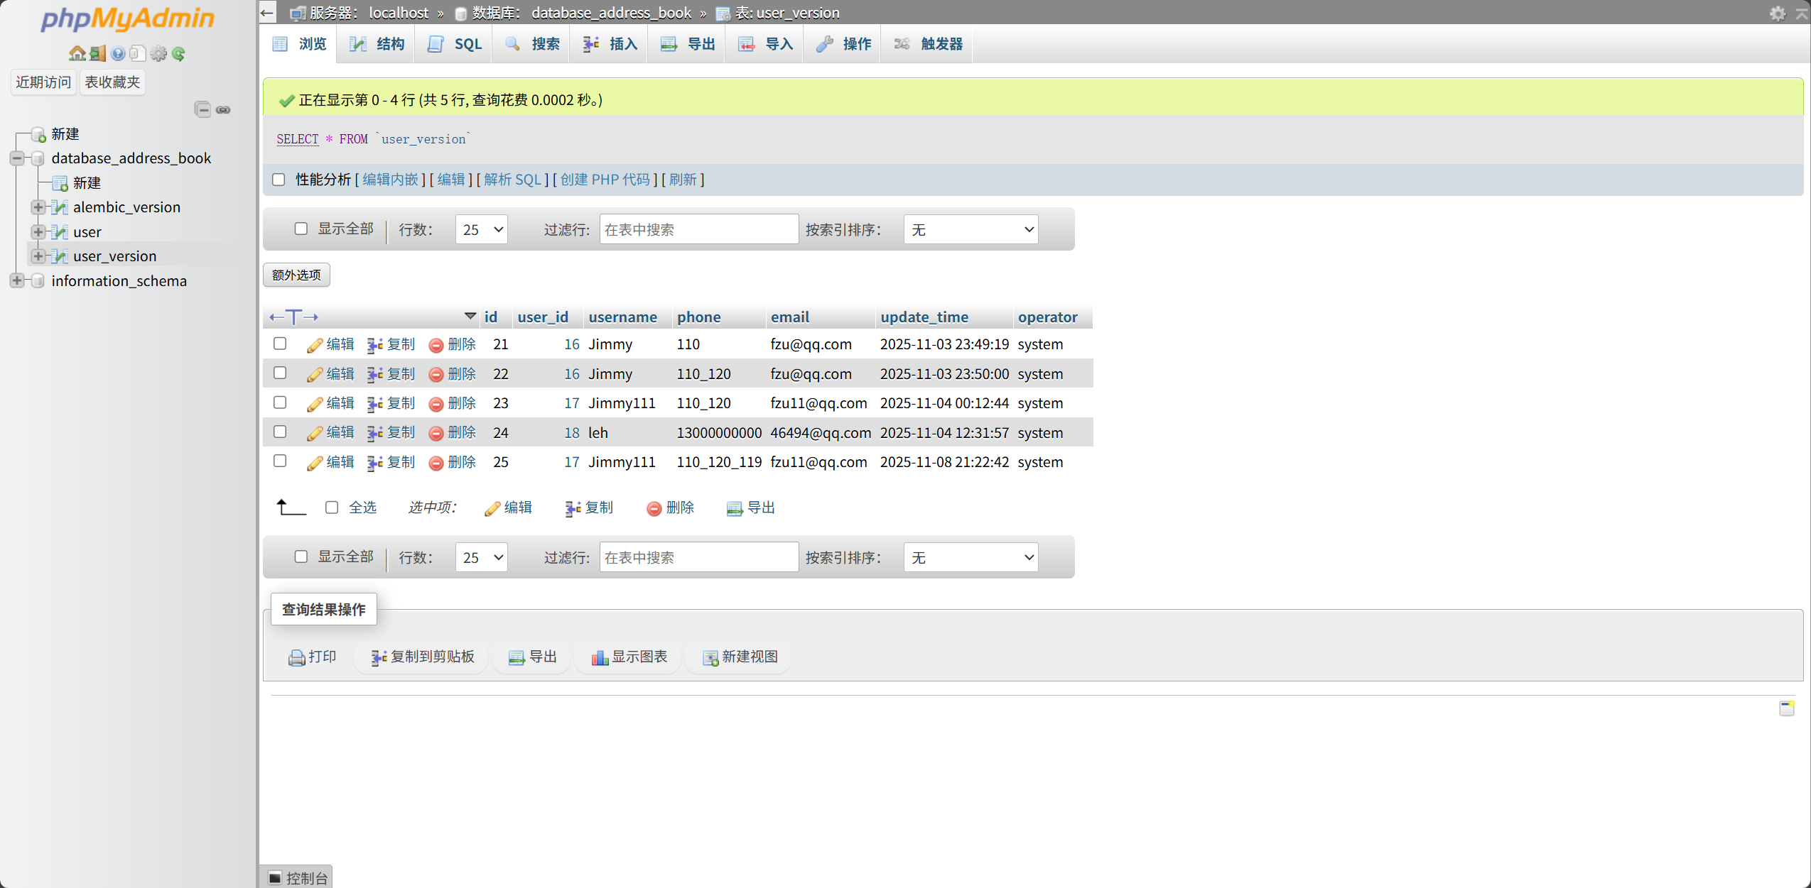Check the 显示全部 checkbox
Screen dimensions: 1811x888
point(301,229)
